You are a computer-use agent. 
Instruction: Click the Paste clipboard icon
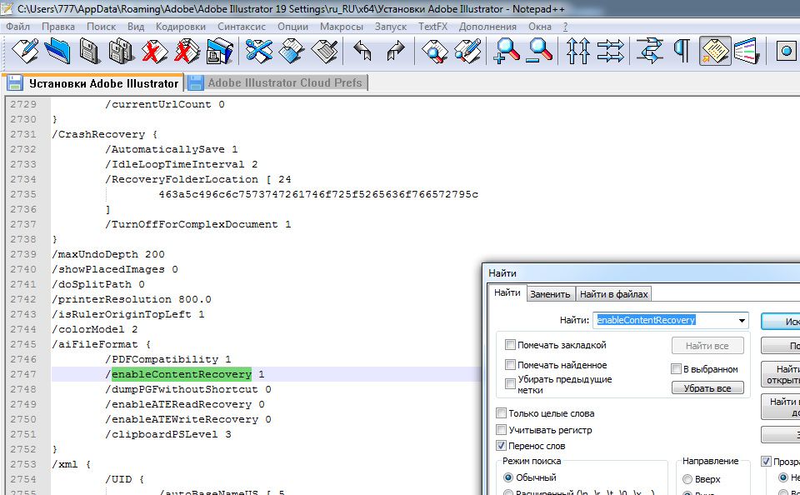coord(324,51)
